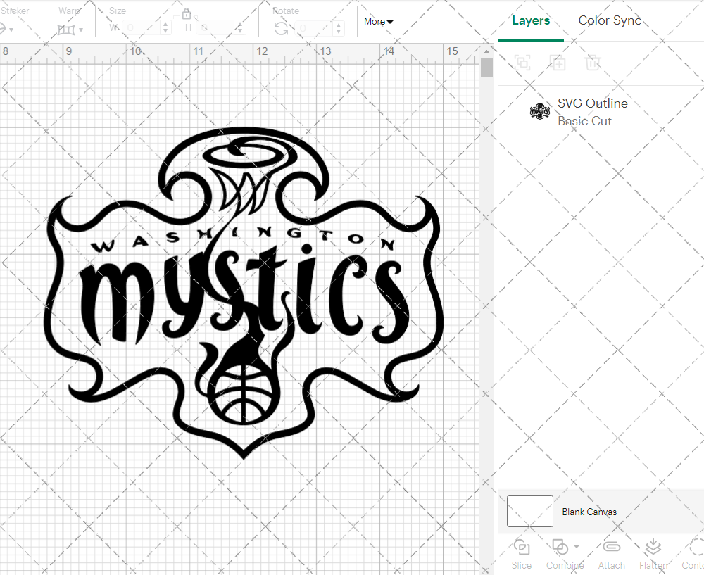704x575 pixels.
Task: Click the Blank Canvas color swatch
Action: point(529,512)
